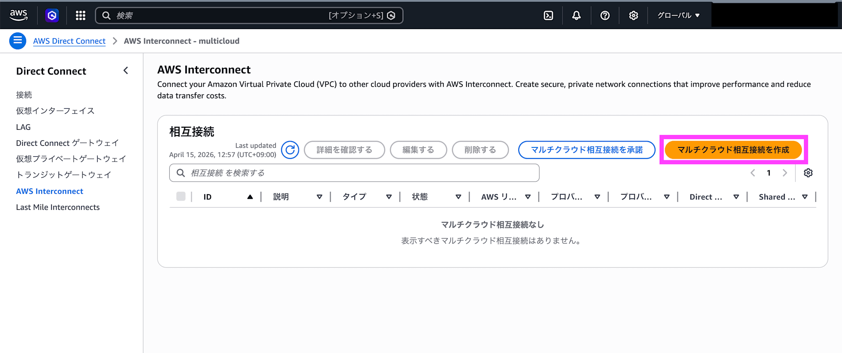Sort the 状態 column
Viewport: 842px width, 353px height.
458,197
